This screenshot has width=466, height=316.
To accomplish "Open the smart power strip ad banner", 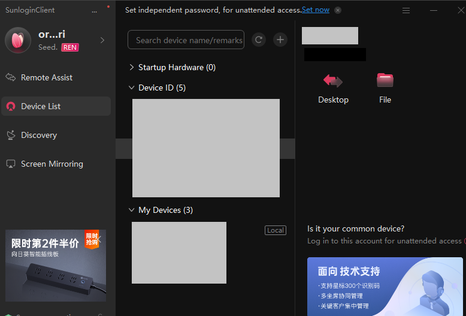I will tap(56, 266).
